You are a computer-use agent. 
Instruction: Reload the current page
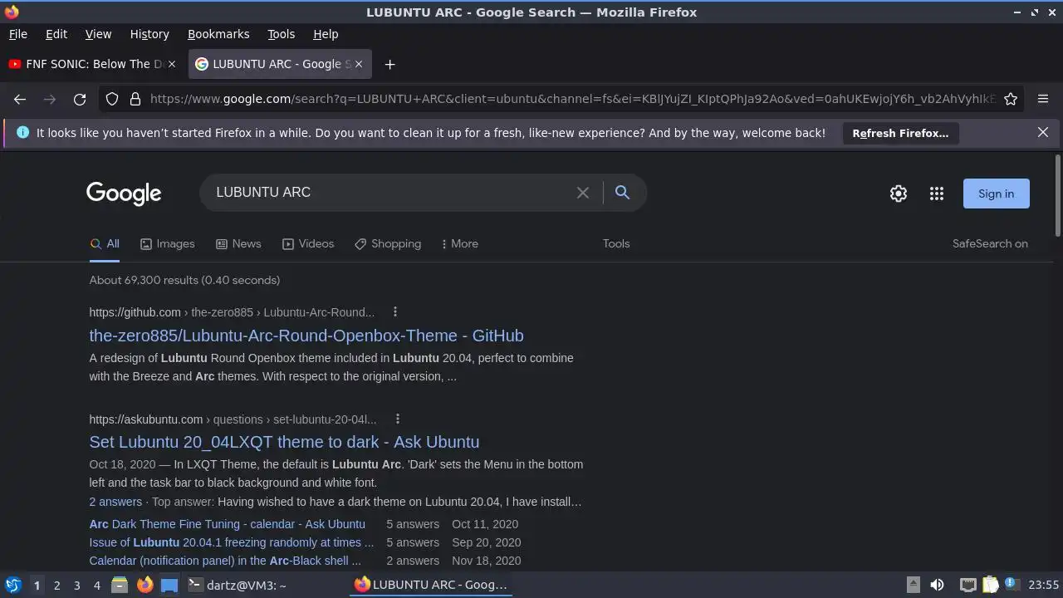tap(80, 99)
